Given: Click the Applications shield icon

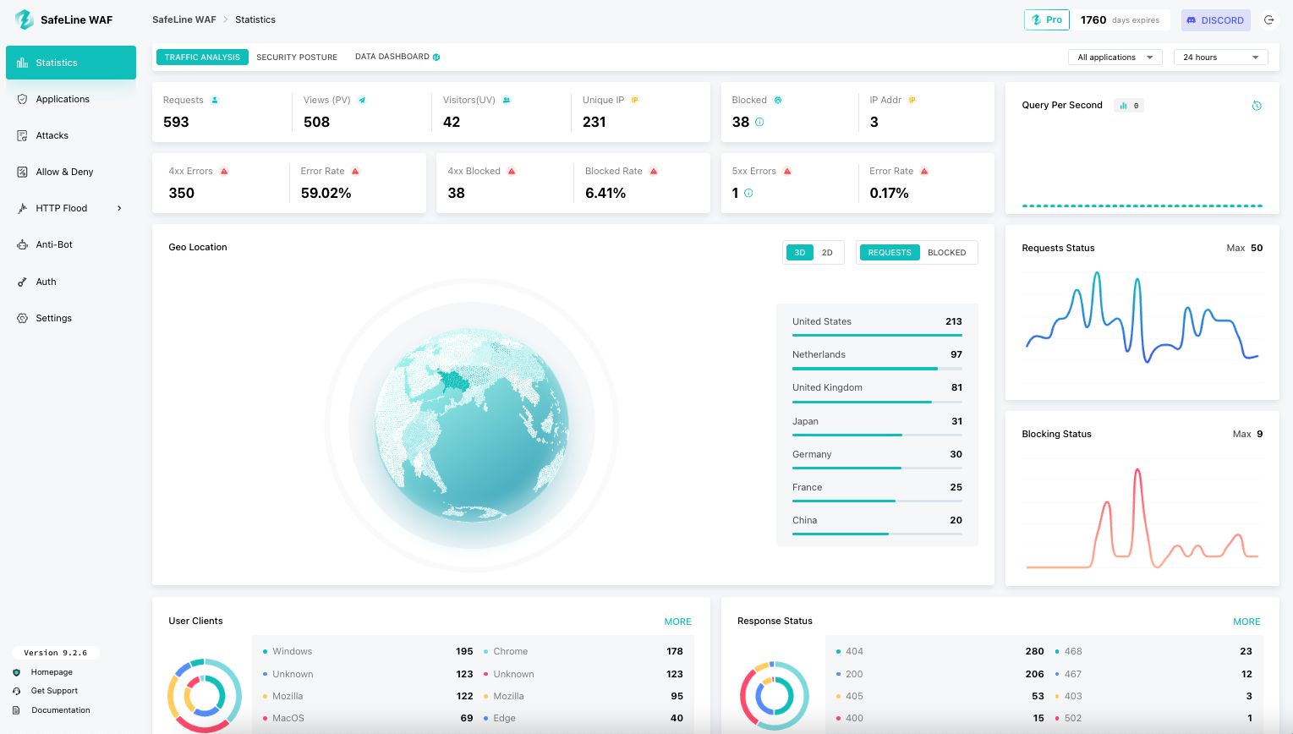Looking at the screenshot, I should [22, 99].
